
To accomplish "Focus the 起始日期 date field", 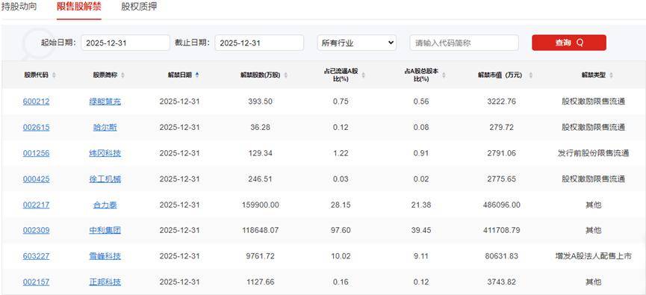I will pyautogui.click(x=125, y=43).
